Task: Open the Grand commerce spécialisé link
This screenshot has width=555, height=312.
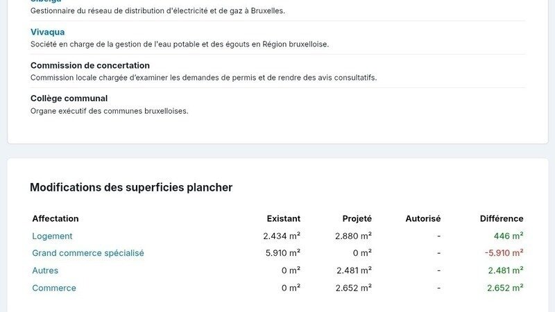Action: tap(88, 253)
